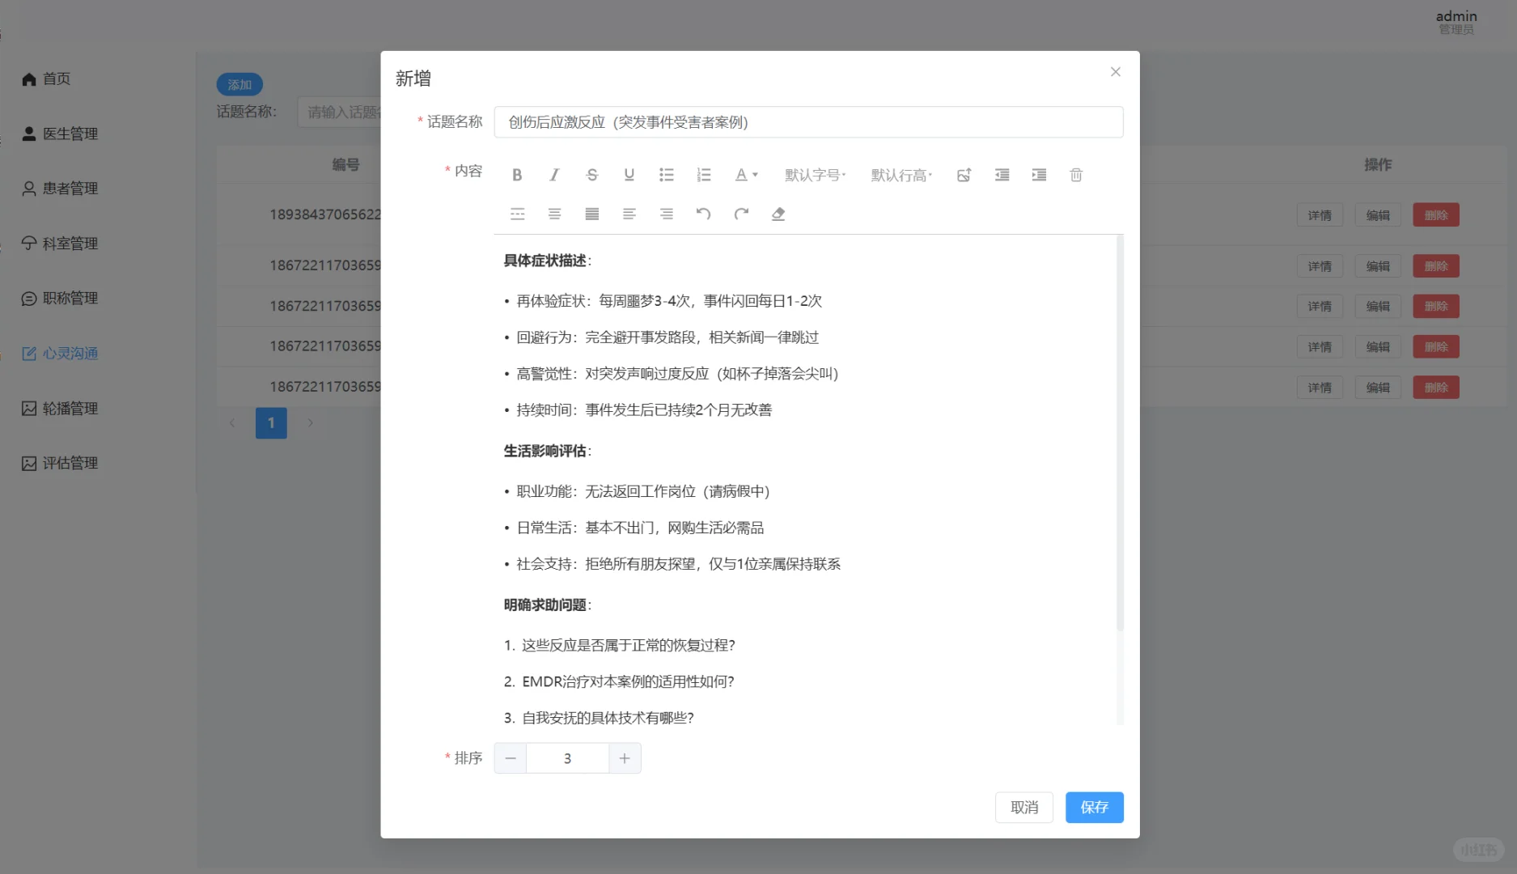Apply underline formatting
Screen dimensions: 1517x874
tap(629, 174)
